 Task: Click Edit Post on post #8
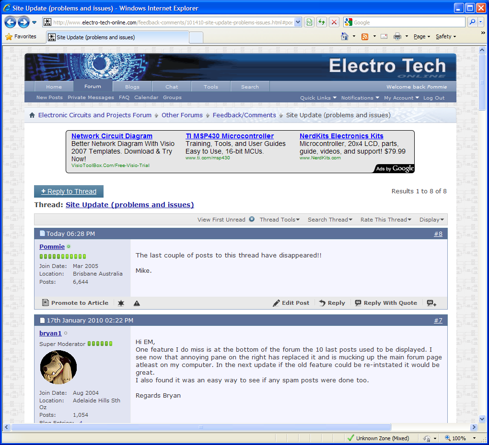291,303
